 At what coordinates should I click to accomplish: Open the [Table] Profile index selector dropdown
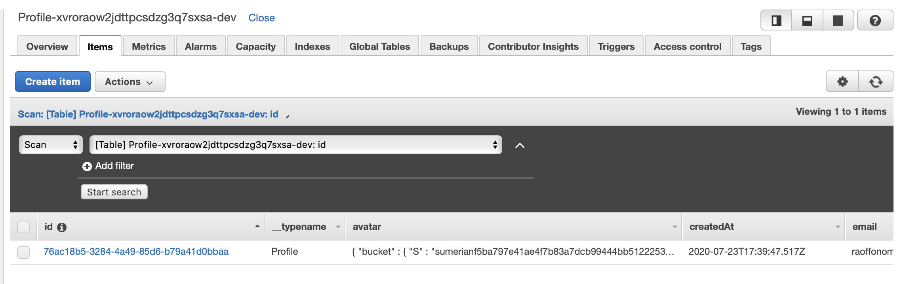[x=296, y=145]
